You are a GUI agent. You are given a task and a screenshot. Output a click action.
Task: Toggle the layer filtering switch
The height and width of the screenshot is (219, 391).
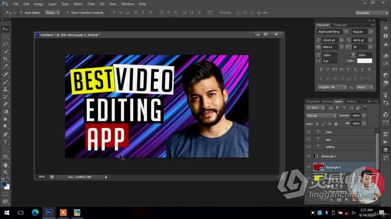(365, 108)
